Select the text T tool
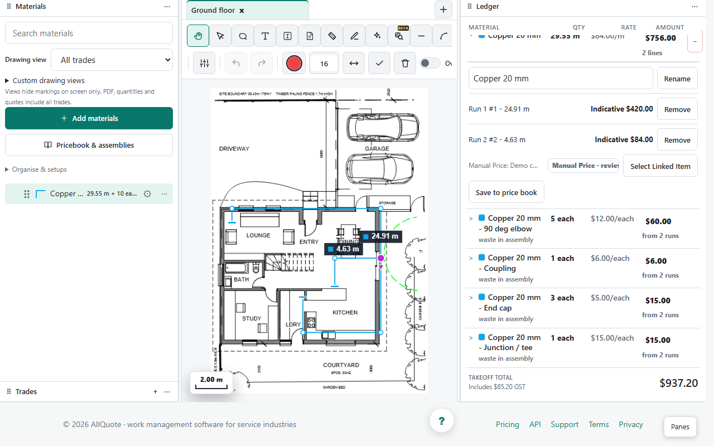Viewport: 714px width, 446px height. 265,36
